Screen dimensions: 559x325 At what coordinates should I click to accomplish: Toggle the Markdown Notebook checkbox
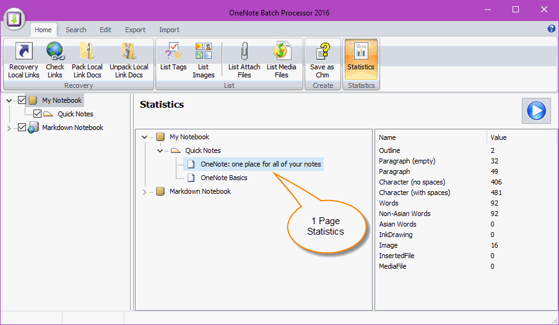point(22,128)
